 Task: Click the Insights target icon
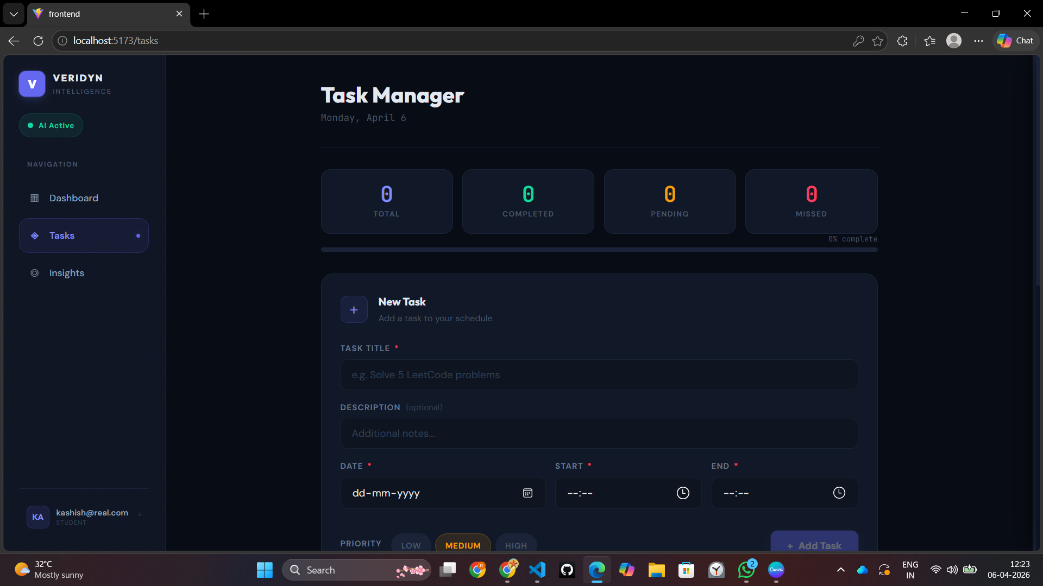[x=35, y=273]
